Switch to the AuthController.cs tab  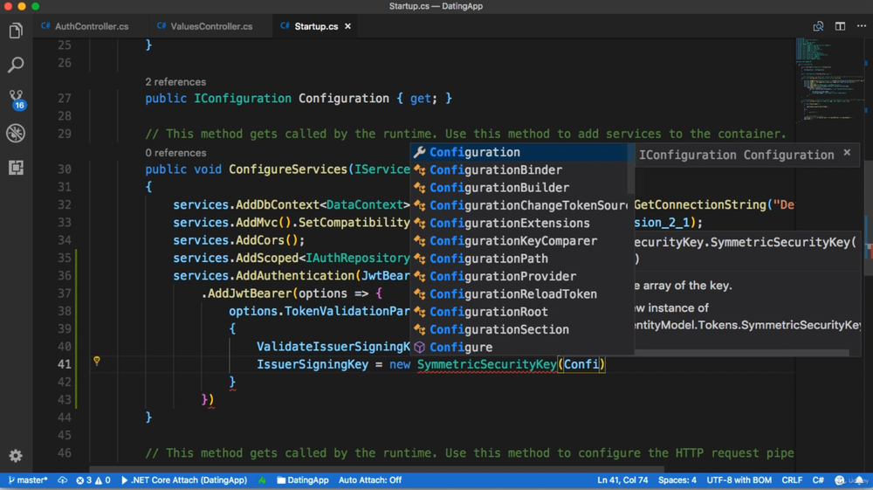point(91,26)
